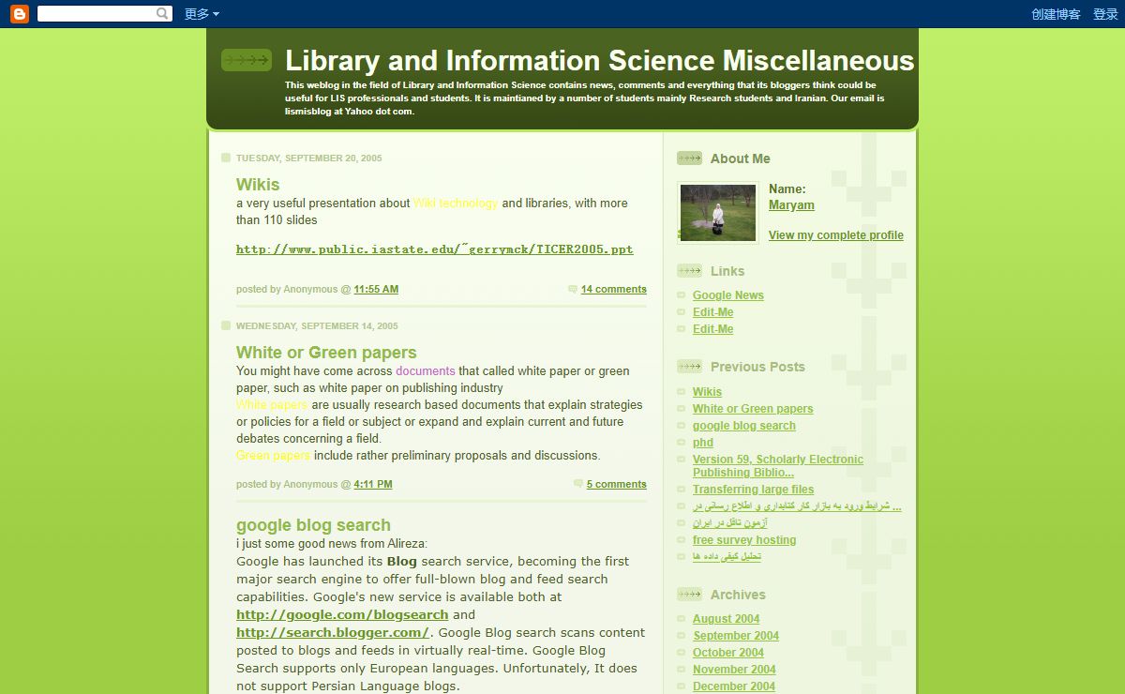Open the December 2004 archive
Viewport: 1125px width, 694px height.
734,686
